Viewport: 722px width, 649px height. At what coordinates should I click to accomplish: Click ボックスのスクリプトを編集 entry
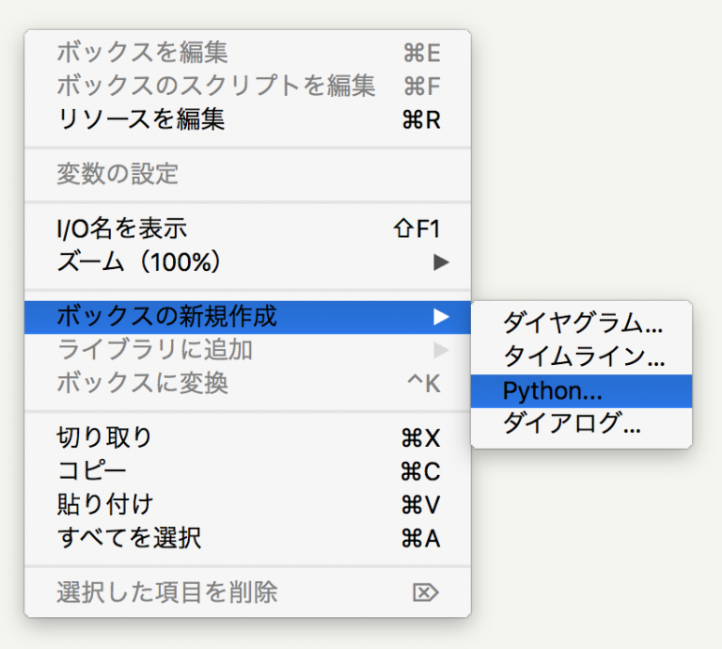tap(216, 87)
